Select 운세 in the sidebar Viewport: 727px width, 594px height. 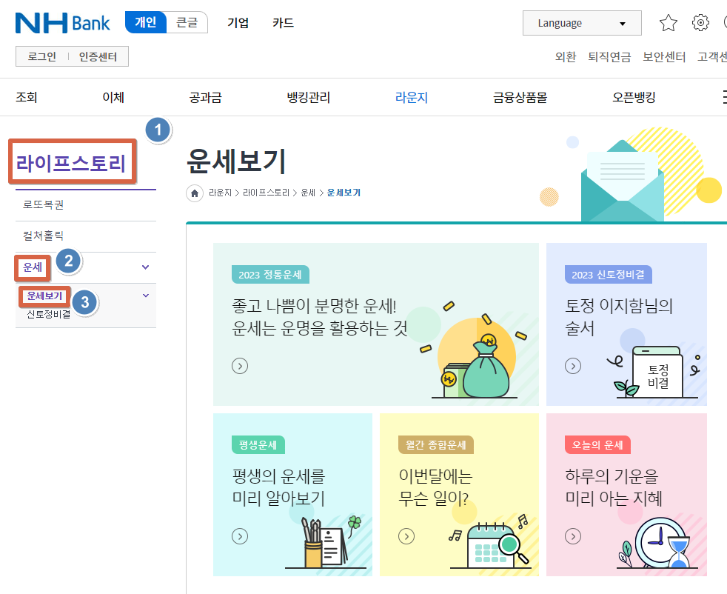[33, 267]
